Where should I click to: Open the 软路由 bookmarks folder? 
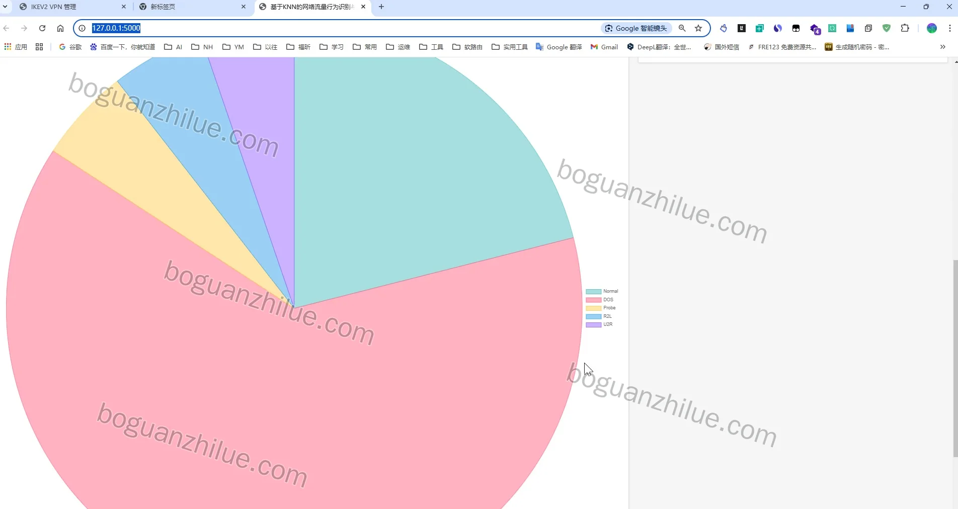coord(467,47)
